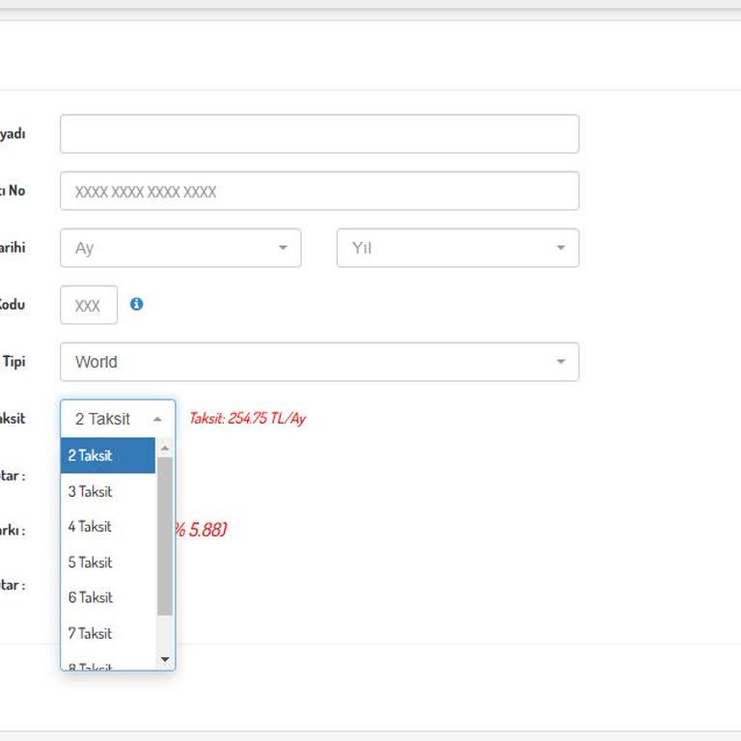The height and width of the screenshot is (741, 741).
Task: Click the XXX security code field
Action: [88, 305]
